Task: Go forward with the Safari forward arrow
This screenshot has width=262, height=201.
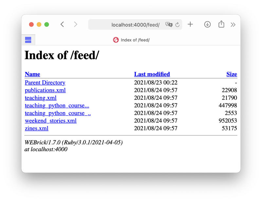Action: pos(76,25)
